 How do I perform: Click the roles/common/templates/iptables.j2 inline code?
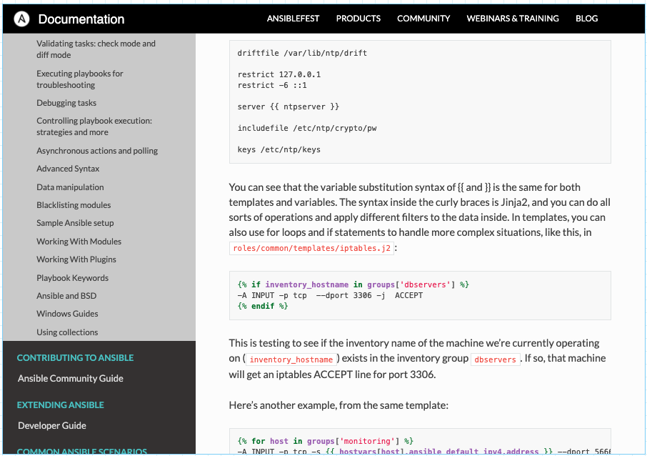(311, 248)
